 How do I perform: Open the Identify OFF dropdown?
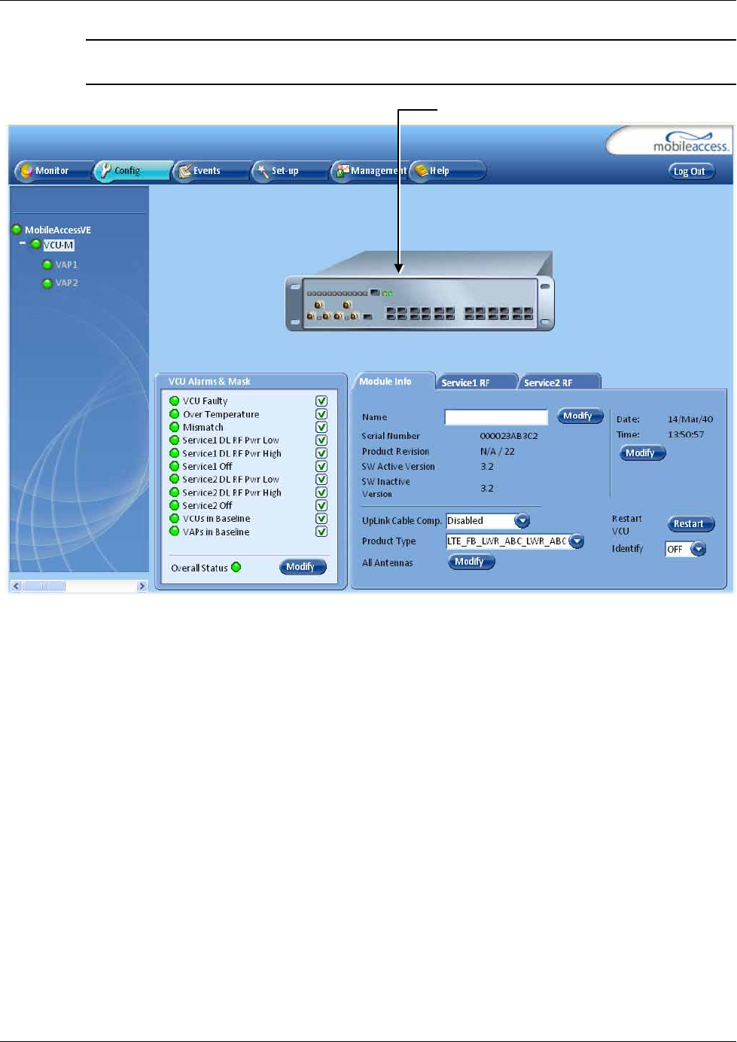tap(699, 550)
